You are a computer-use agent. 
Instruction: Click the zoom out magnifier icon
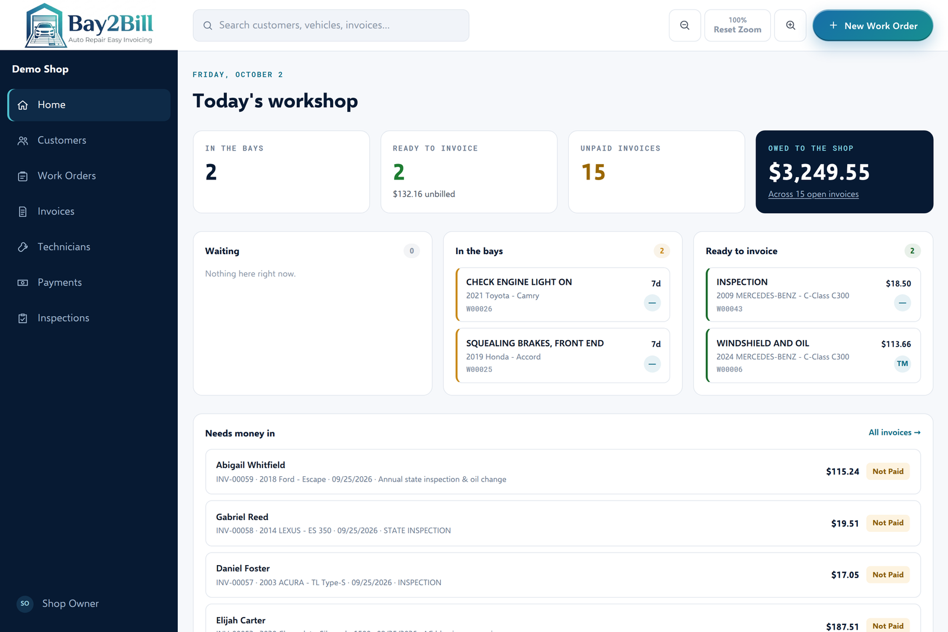684,25
